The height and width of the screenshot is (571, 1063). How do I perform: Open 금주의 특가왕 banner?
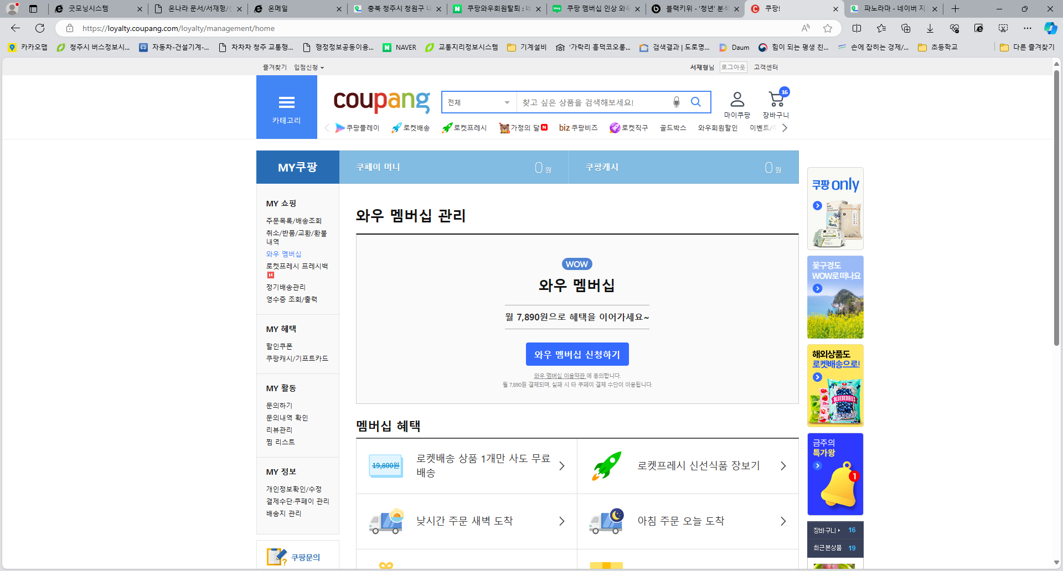(x=835, y=474)
